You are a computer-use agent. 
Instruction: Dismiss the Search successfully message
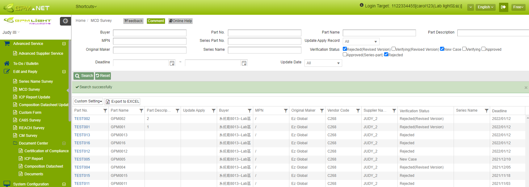point(526,88)
